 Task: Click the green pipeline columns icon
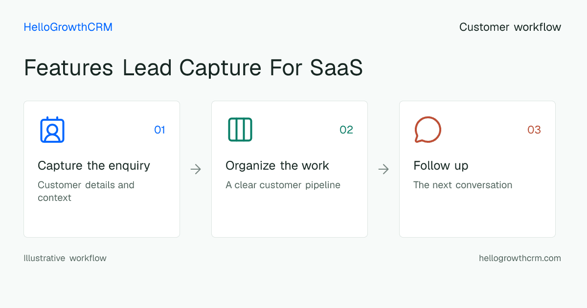click(240, 130)
